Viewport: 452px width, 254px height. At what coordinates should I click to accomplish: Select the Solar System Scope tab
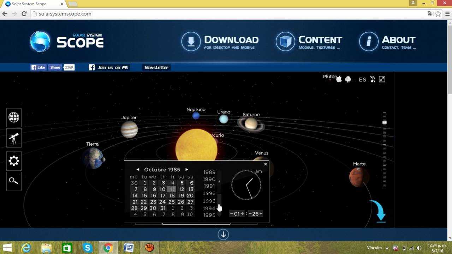[35, 4]
